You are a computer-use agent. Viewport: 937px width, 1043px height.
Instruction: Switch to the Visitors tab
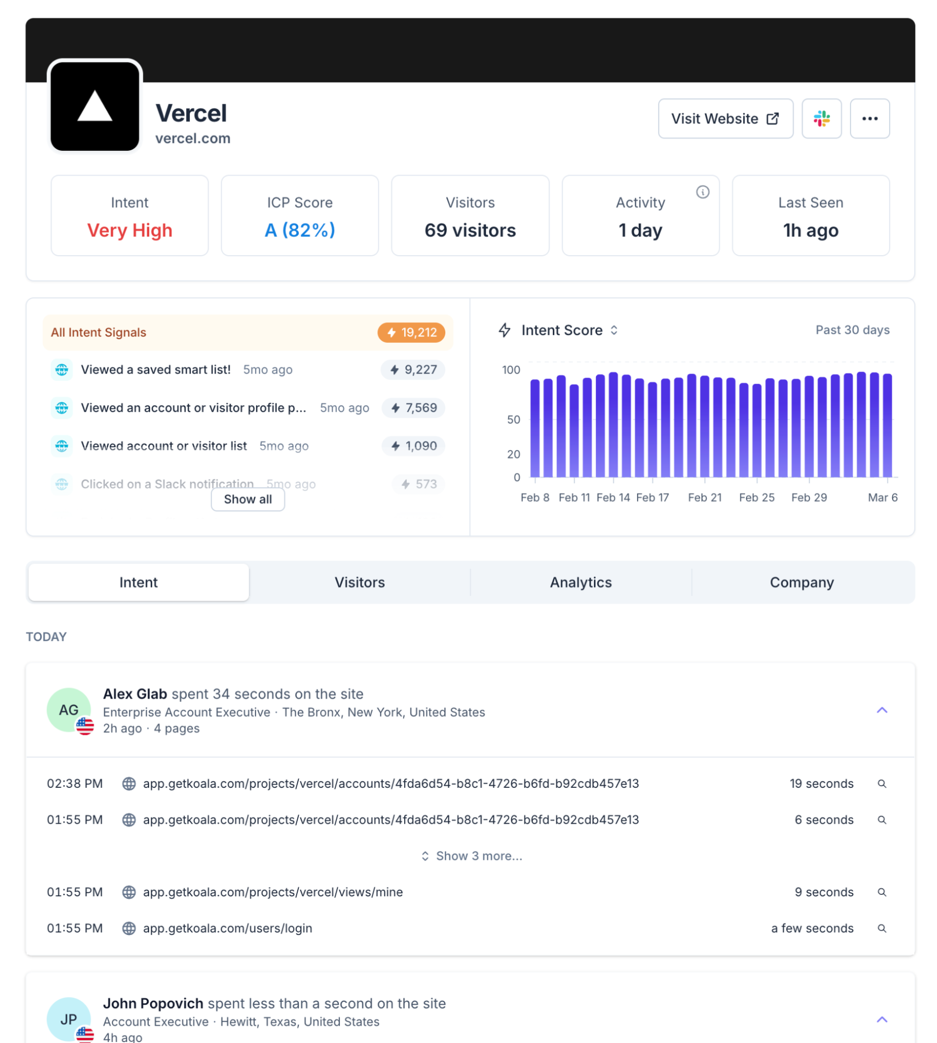(x=359, y=582)
